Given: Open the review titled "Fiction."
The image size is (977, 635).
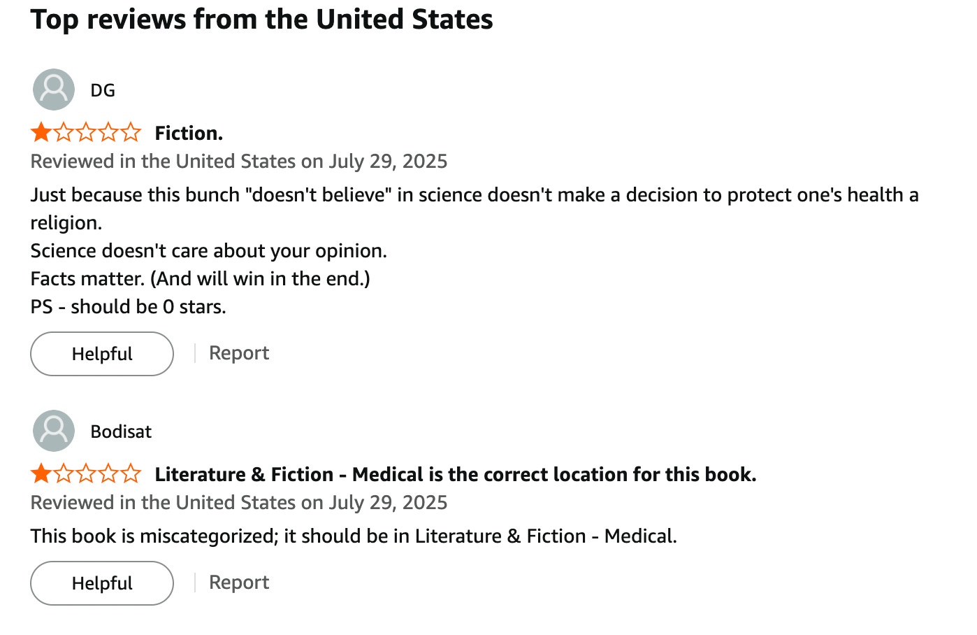Looking at the screenshot, I should tap(189, 133).
